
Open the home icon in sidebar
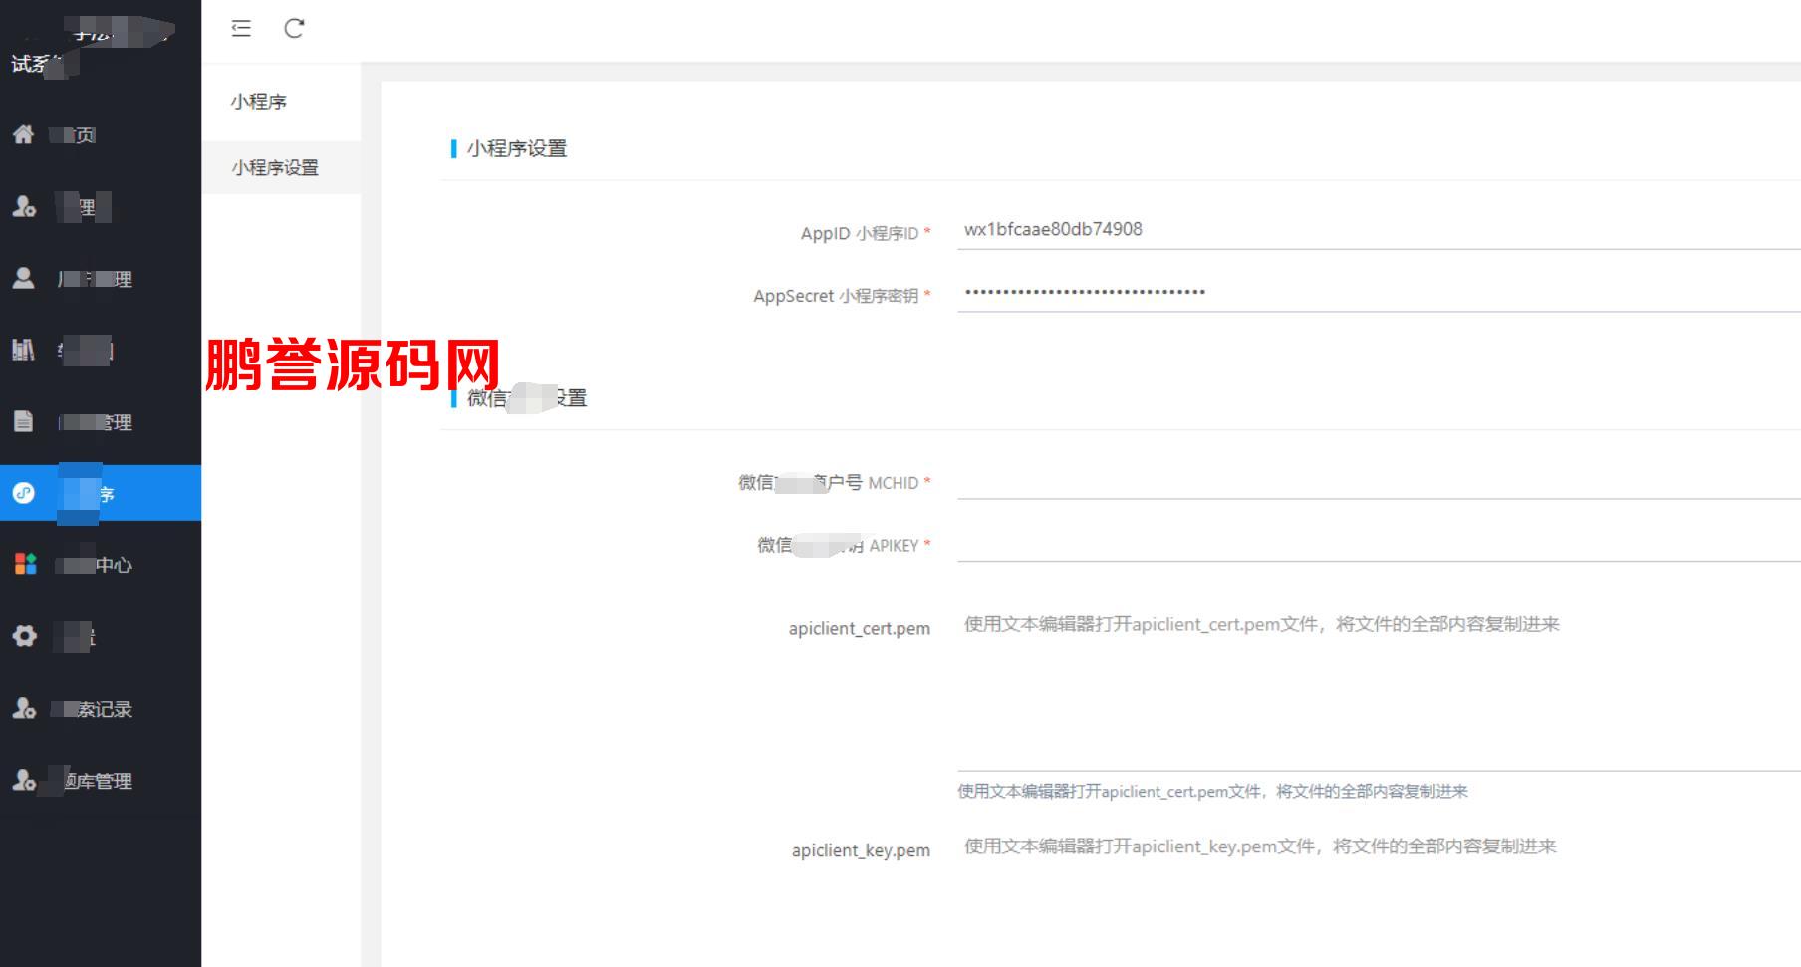[24, 134]
